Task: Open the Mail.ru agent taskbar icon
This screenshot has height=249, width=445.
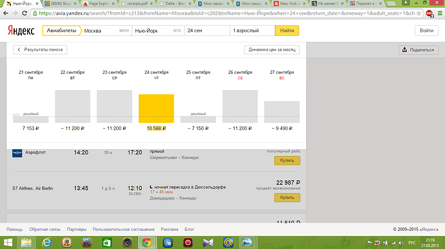Action: (x=228, y=243)
